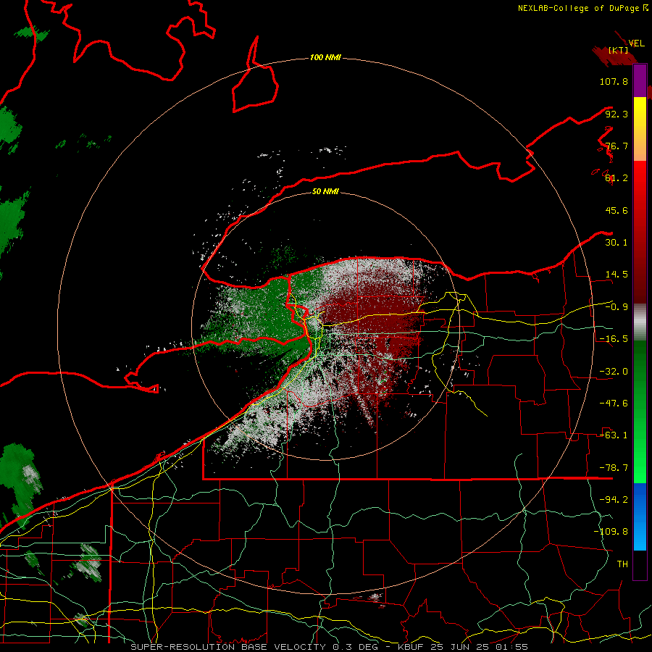This screenshot has height=652, width=652.
Task: Click the -63.1 velocity scale value
Action: pyautogui.click(x=614, y=435)
